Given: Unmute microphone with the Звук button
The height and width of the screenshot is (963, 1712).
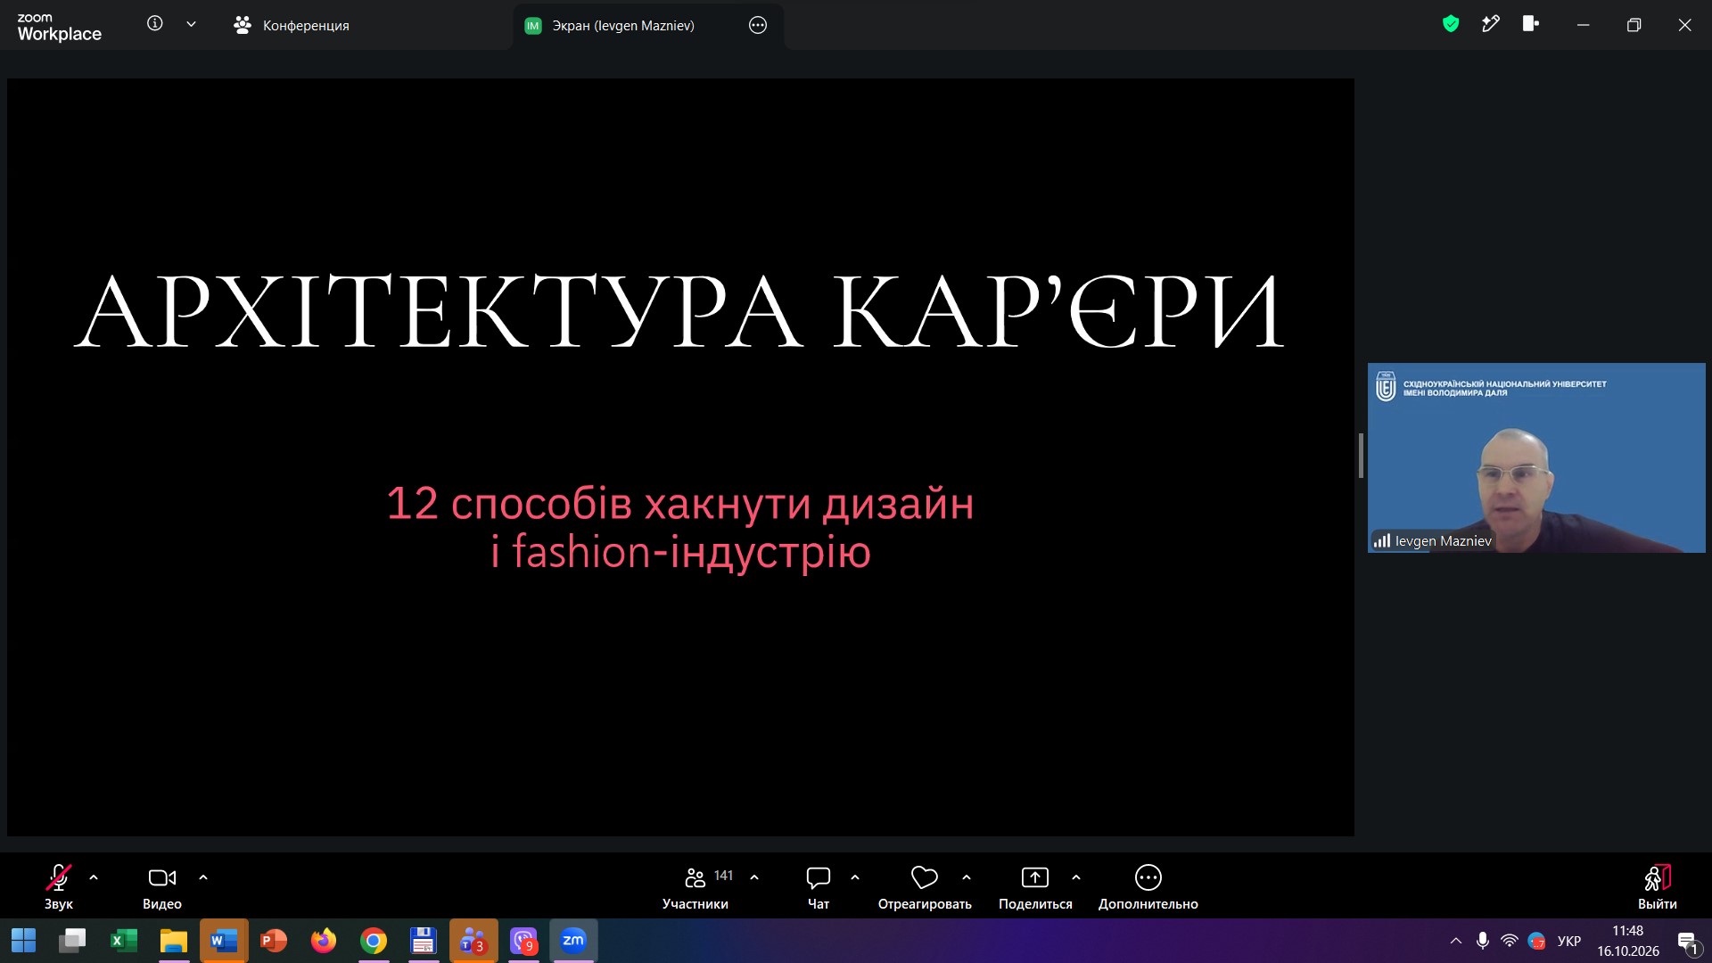Looking at the screenshot, I should click(x=59, y=886).
